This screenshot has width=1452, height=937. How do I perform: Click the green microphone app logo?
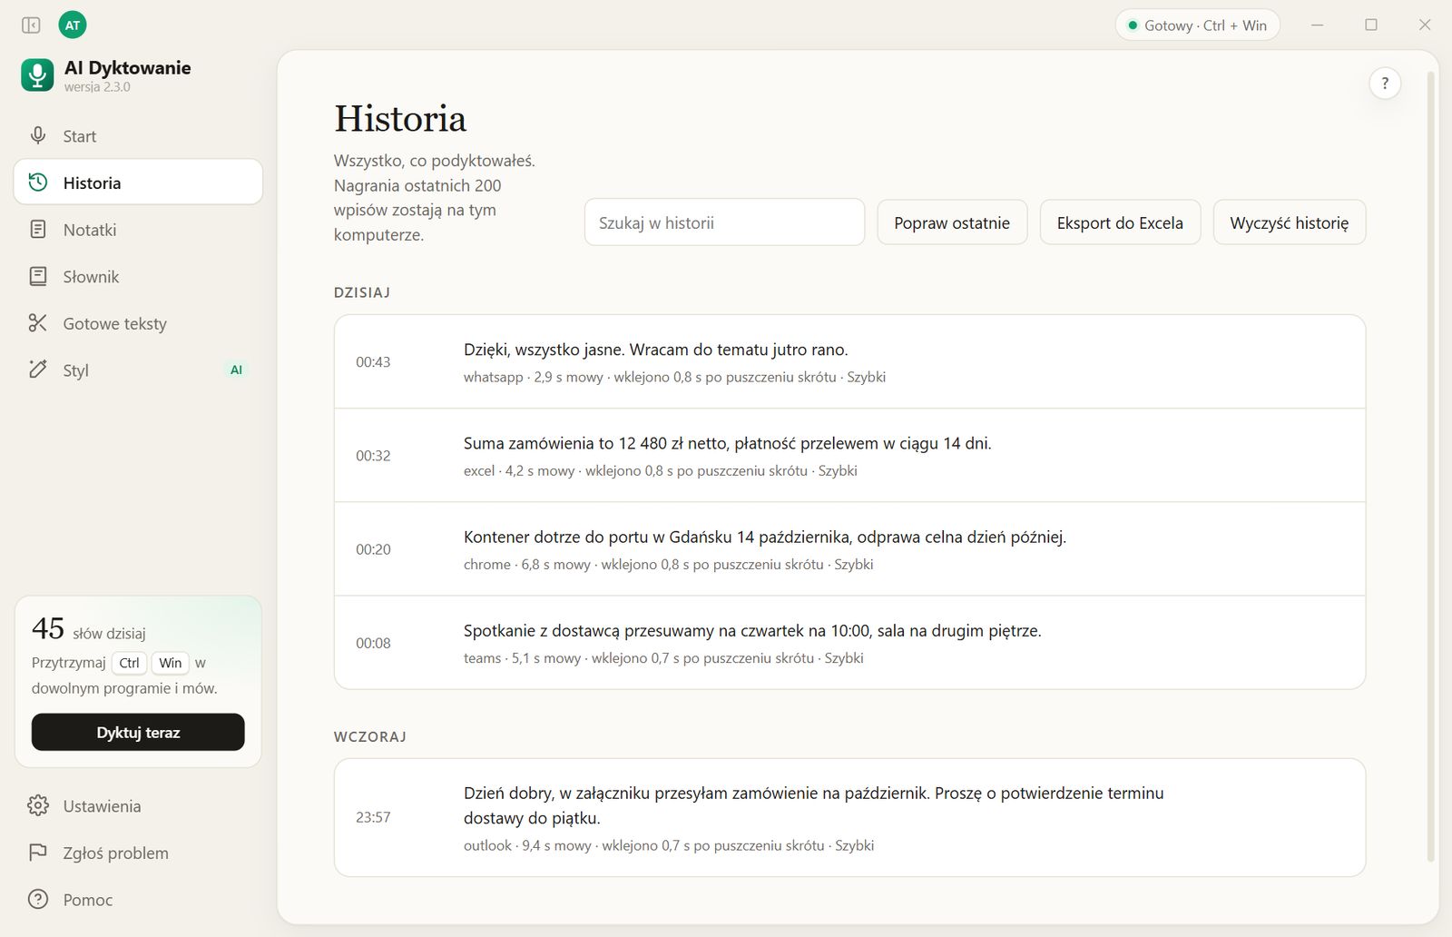pyautogui.click(x=37, y=75)
